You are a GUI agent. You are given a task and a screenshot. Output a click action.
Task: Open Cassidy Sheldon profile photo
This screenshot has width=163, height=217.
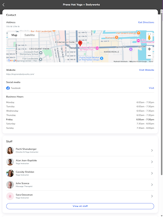click(x=10, y=173)
